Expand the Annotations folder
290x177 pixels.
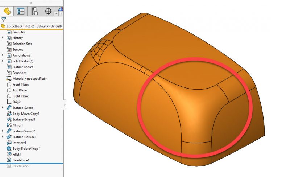coord(3,55)
